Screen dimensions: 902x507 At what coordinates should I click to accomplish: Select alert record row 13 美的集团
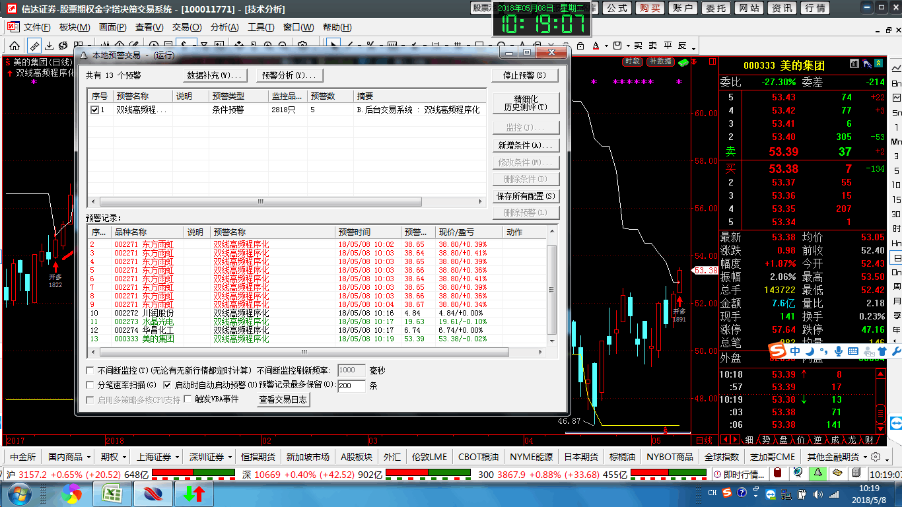coord(318,339)
